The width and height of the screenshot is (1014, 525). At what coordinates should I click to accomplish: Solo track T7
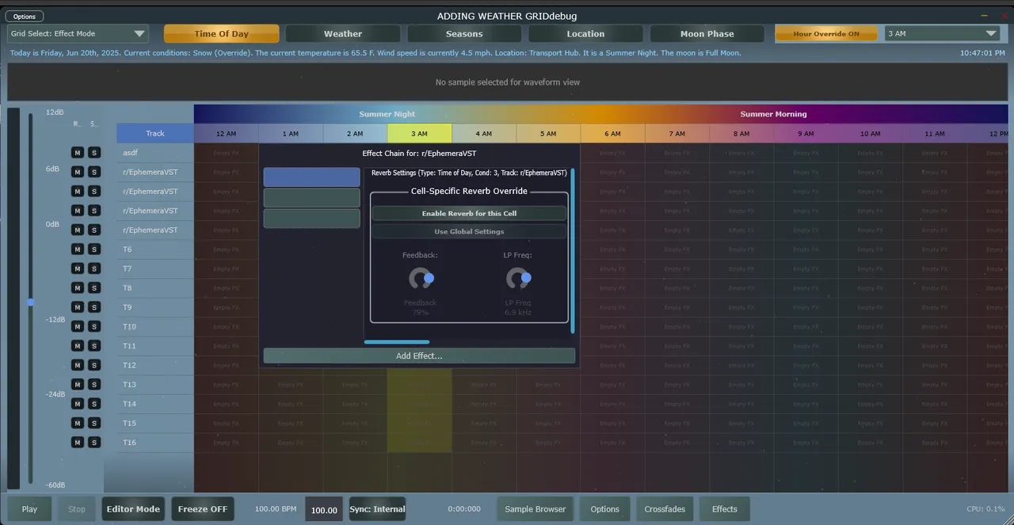(93, 268)
